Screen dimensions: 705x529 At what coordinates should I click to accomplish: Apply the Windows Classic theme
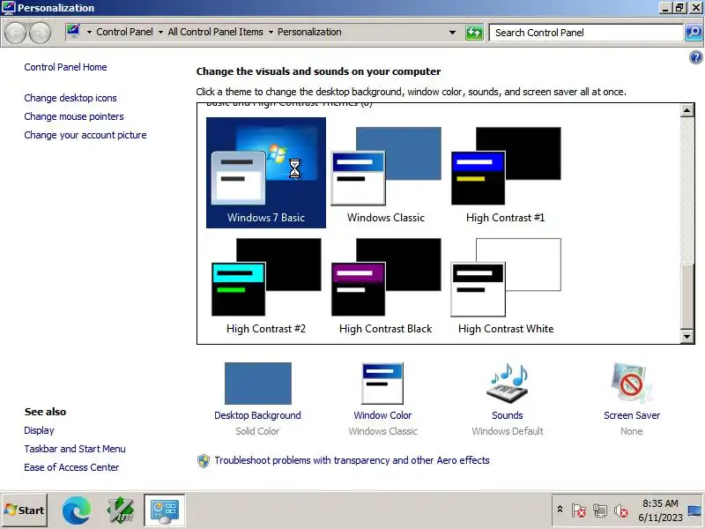(x=386, y=173)
